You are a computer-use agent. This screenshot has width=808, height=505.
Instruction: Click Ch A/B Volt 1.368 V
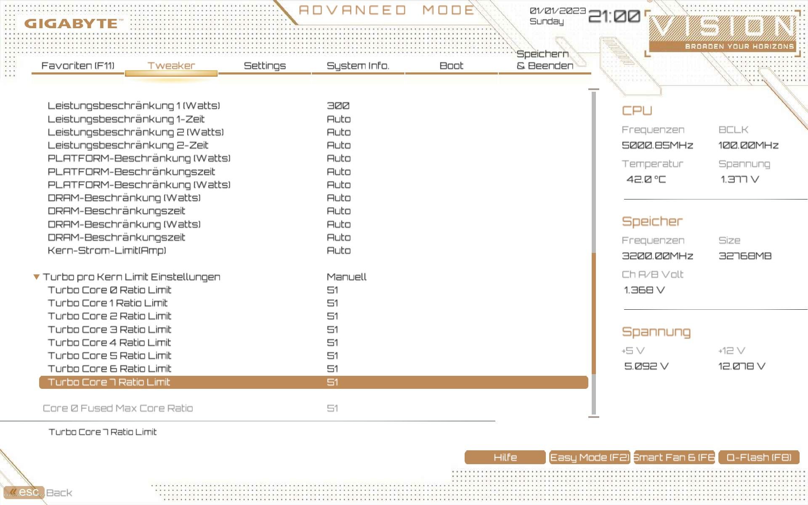pyautogui.click(x=644, y=290)
